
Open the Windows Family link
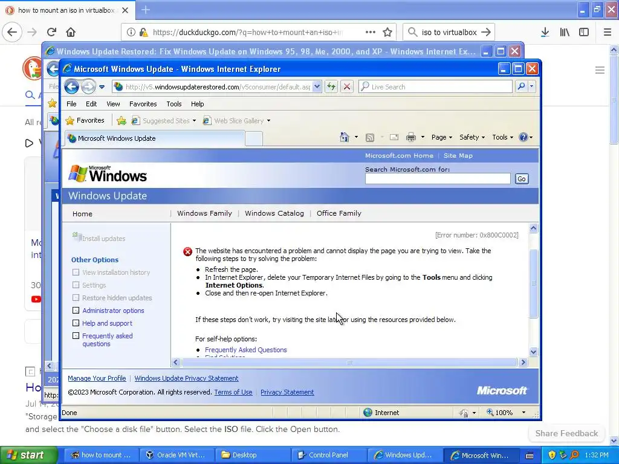204,213
